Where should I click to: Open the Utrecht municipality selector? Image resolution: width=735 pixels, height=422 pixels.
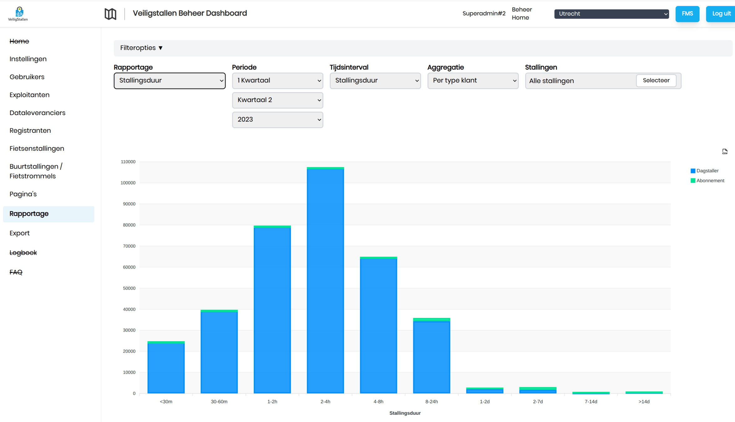[x=611, y=14]
